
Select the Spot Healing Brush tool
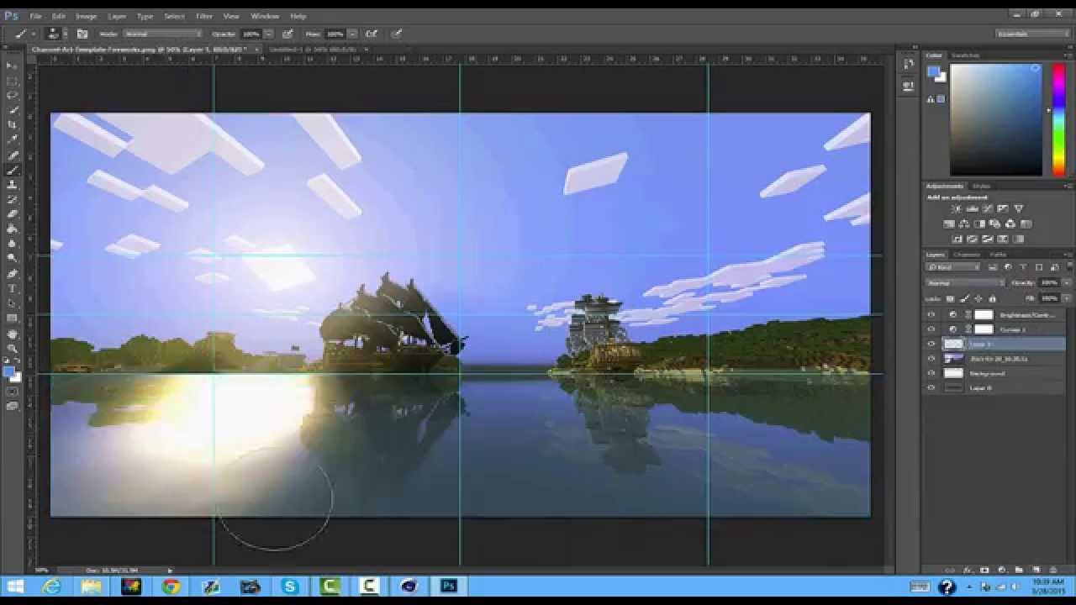click(x=12, y=155)
